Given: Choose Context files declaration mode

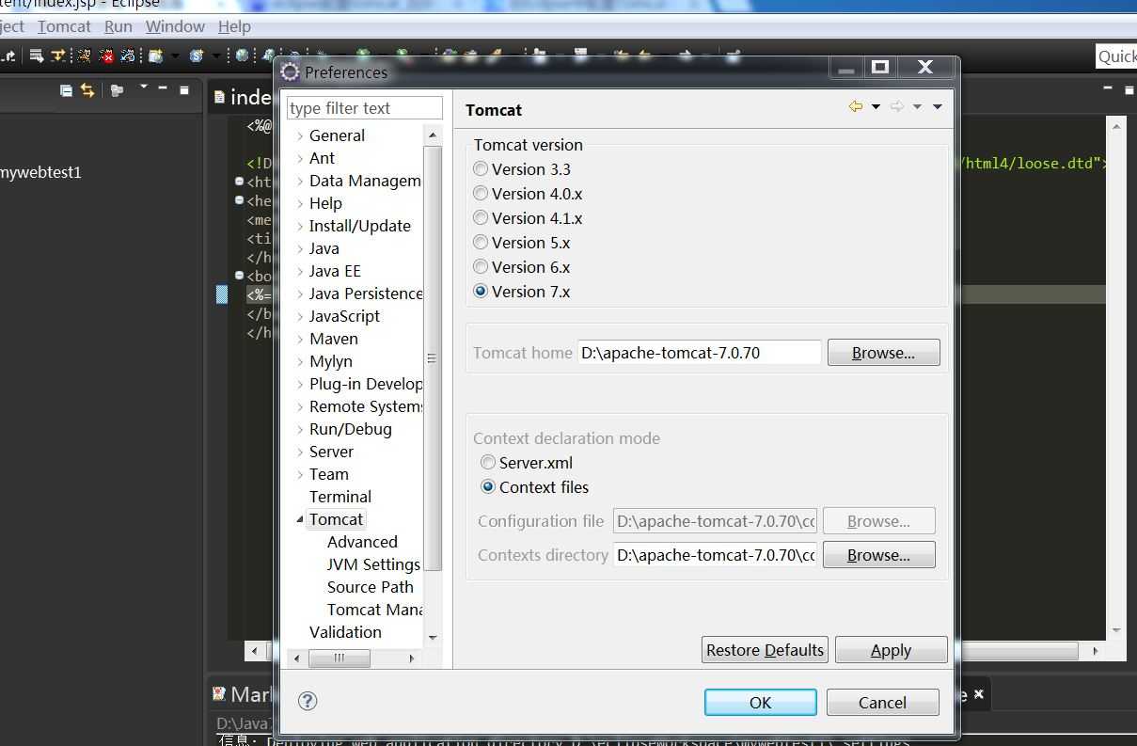Looking at the screenshot, I should (488, 487).
